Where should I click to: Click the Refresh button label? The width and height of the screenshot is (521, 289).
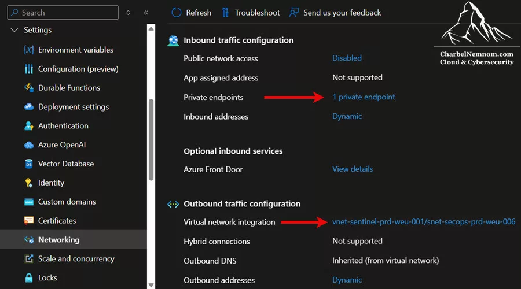(199, 13)
